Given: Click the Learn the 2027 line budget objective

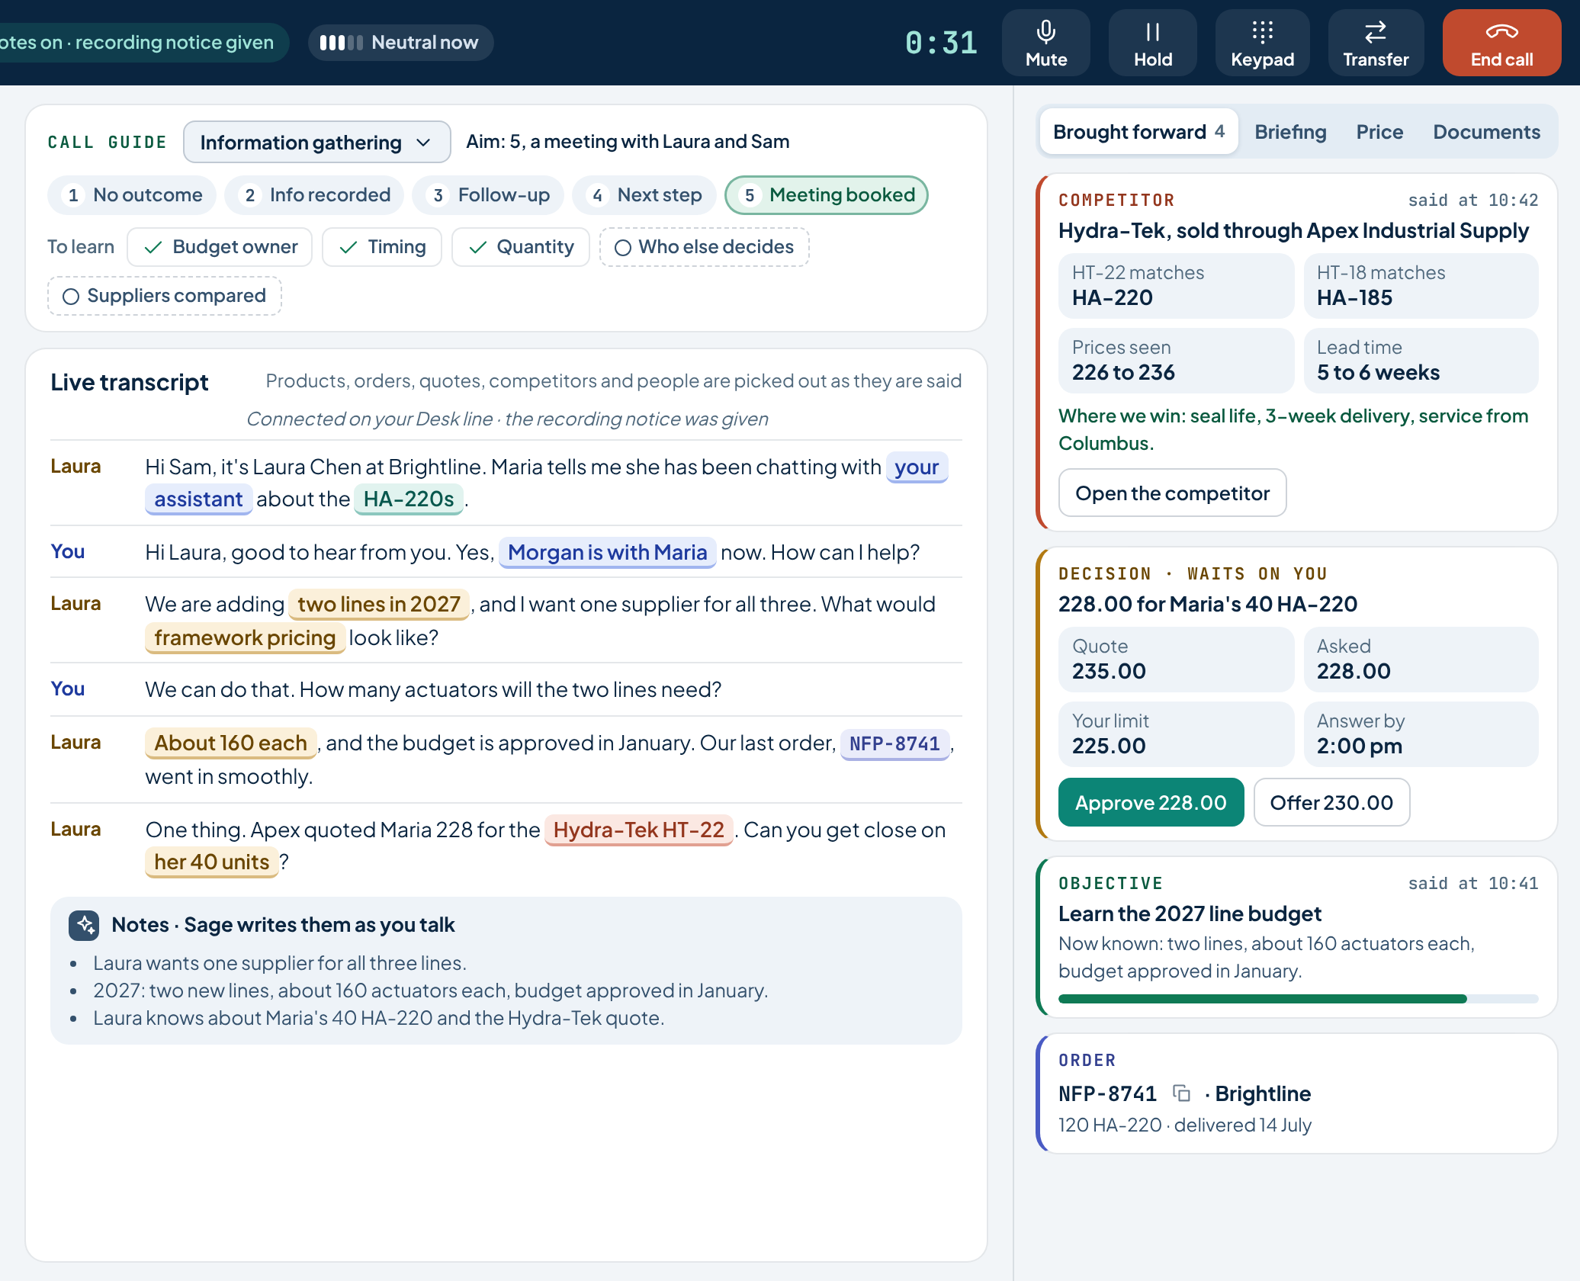Looking at the screenshot, I should click(x=1190, y=914).
